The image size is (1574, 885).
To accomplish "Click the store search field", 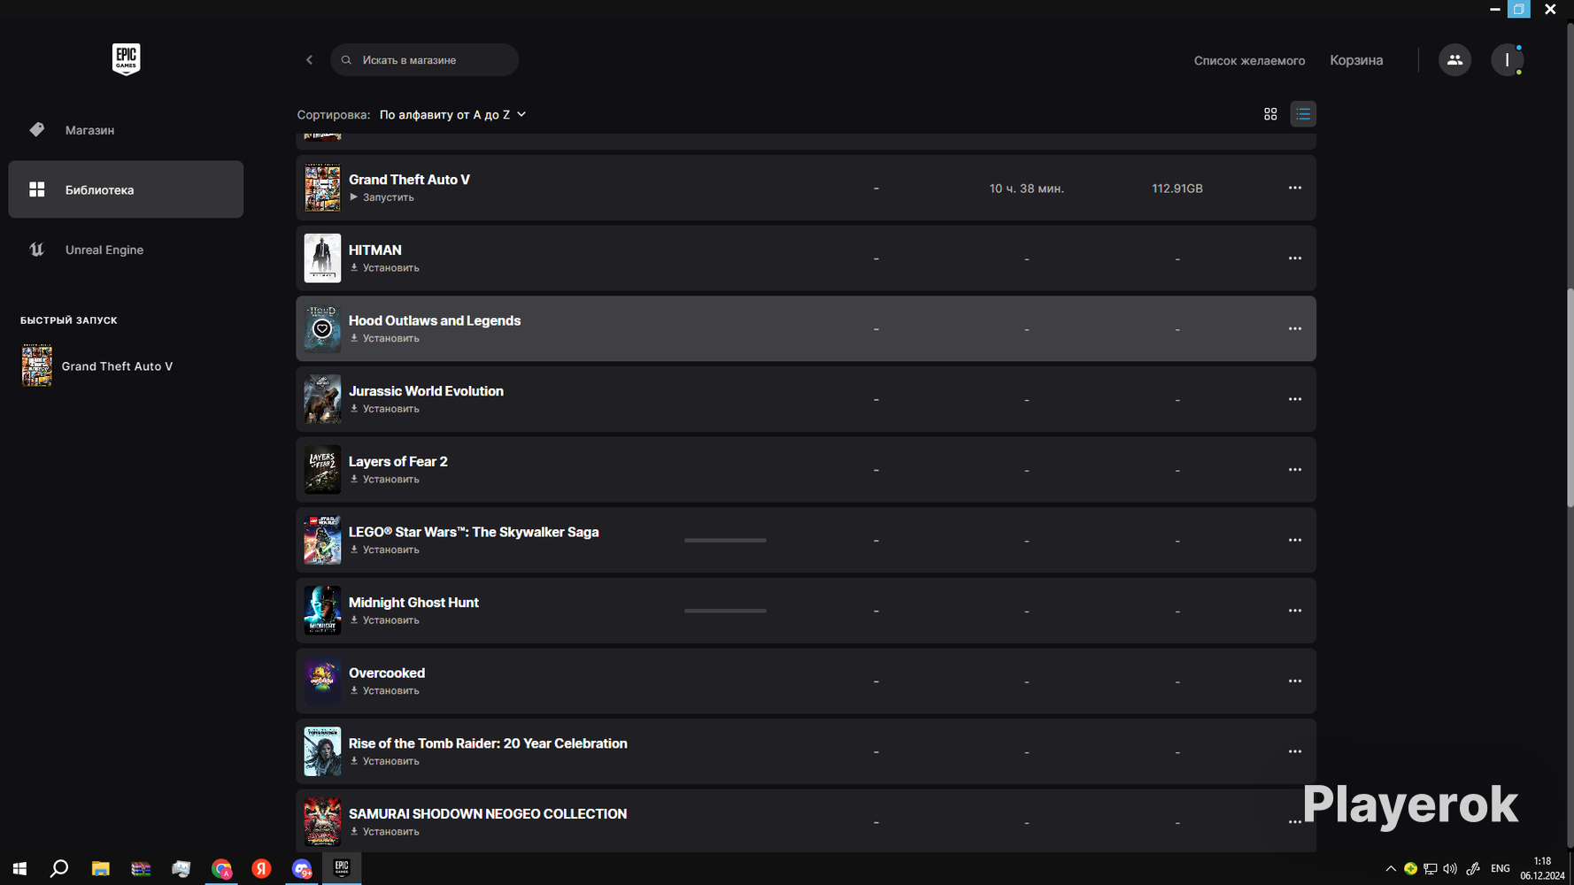I will (425, 60).
